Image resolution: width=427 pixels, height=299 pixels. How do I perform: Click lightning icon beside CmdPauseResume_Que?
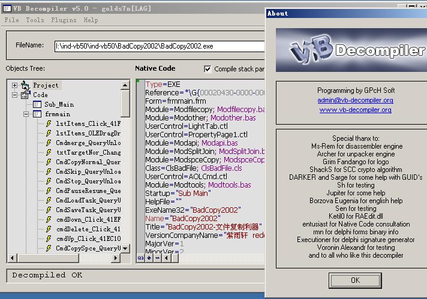point(49,191)
